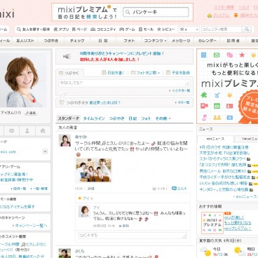Image resolution: width=258 pixels, height=258 pixels.
Task: Open チェック in the main menu
Action: tap(77, 41)
